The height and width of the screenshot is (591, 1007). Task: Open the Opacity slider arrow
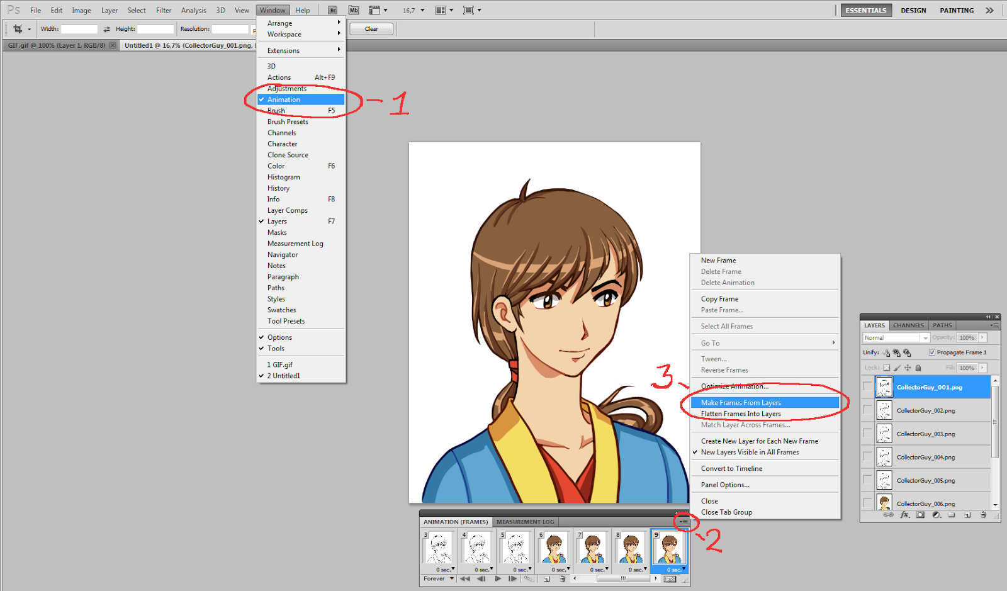982,337
